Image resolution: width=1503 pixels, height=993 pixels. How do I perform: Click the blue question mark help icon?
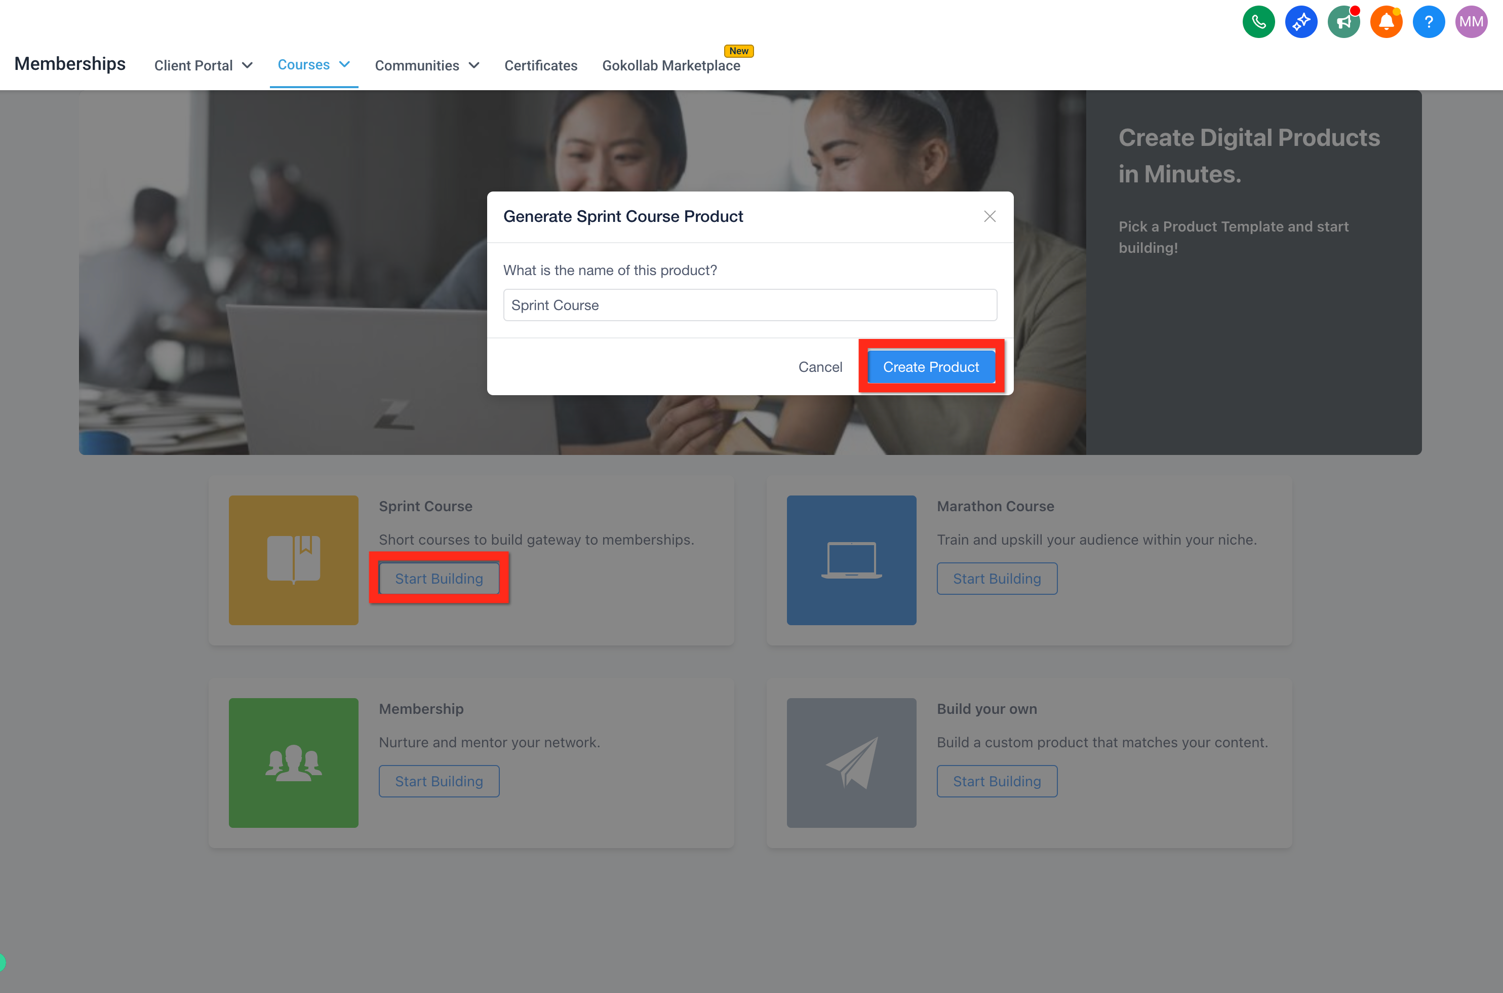pyautogui.click(x=1429, y=22)
